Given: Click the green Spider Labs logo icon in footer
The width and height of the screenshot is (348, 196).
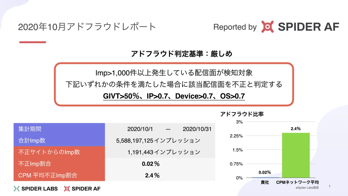Looking at the screenshot, I should pyautogui.click(x=17, y=188).
